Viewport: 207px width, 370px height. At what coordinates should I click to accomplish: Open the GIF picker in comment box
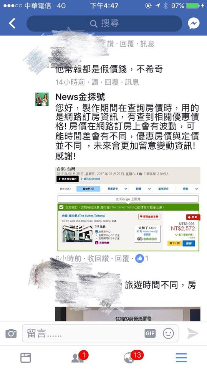point(150,333)
